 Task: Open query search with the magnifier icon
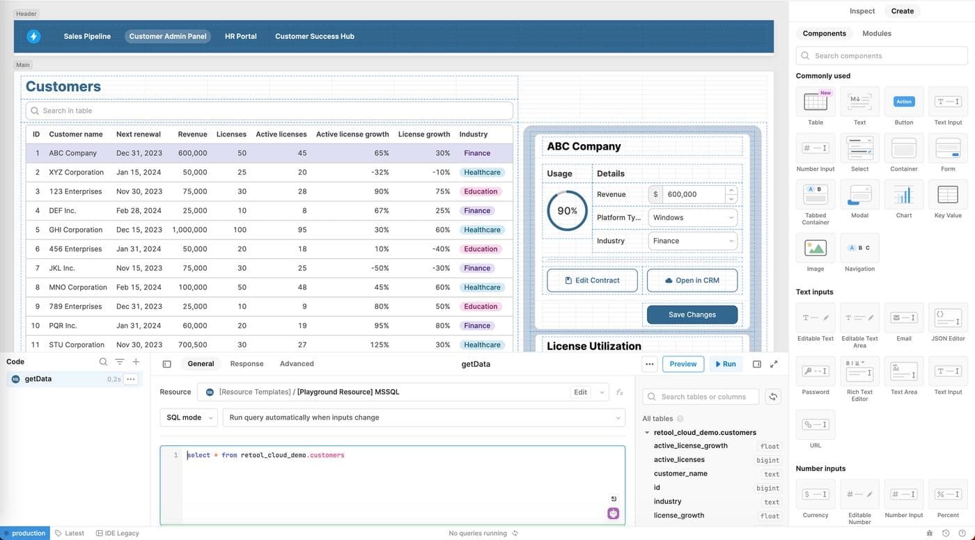click(x=103, y=362)
